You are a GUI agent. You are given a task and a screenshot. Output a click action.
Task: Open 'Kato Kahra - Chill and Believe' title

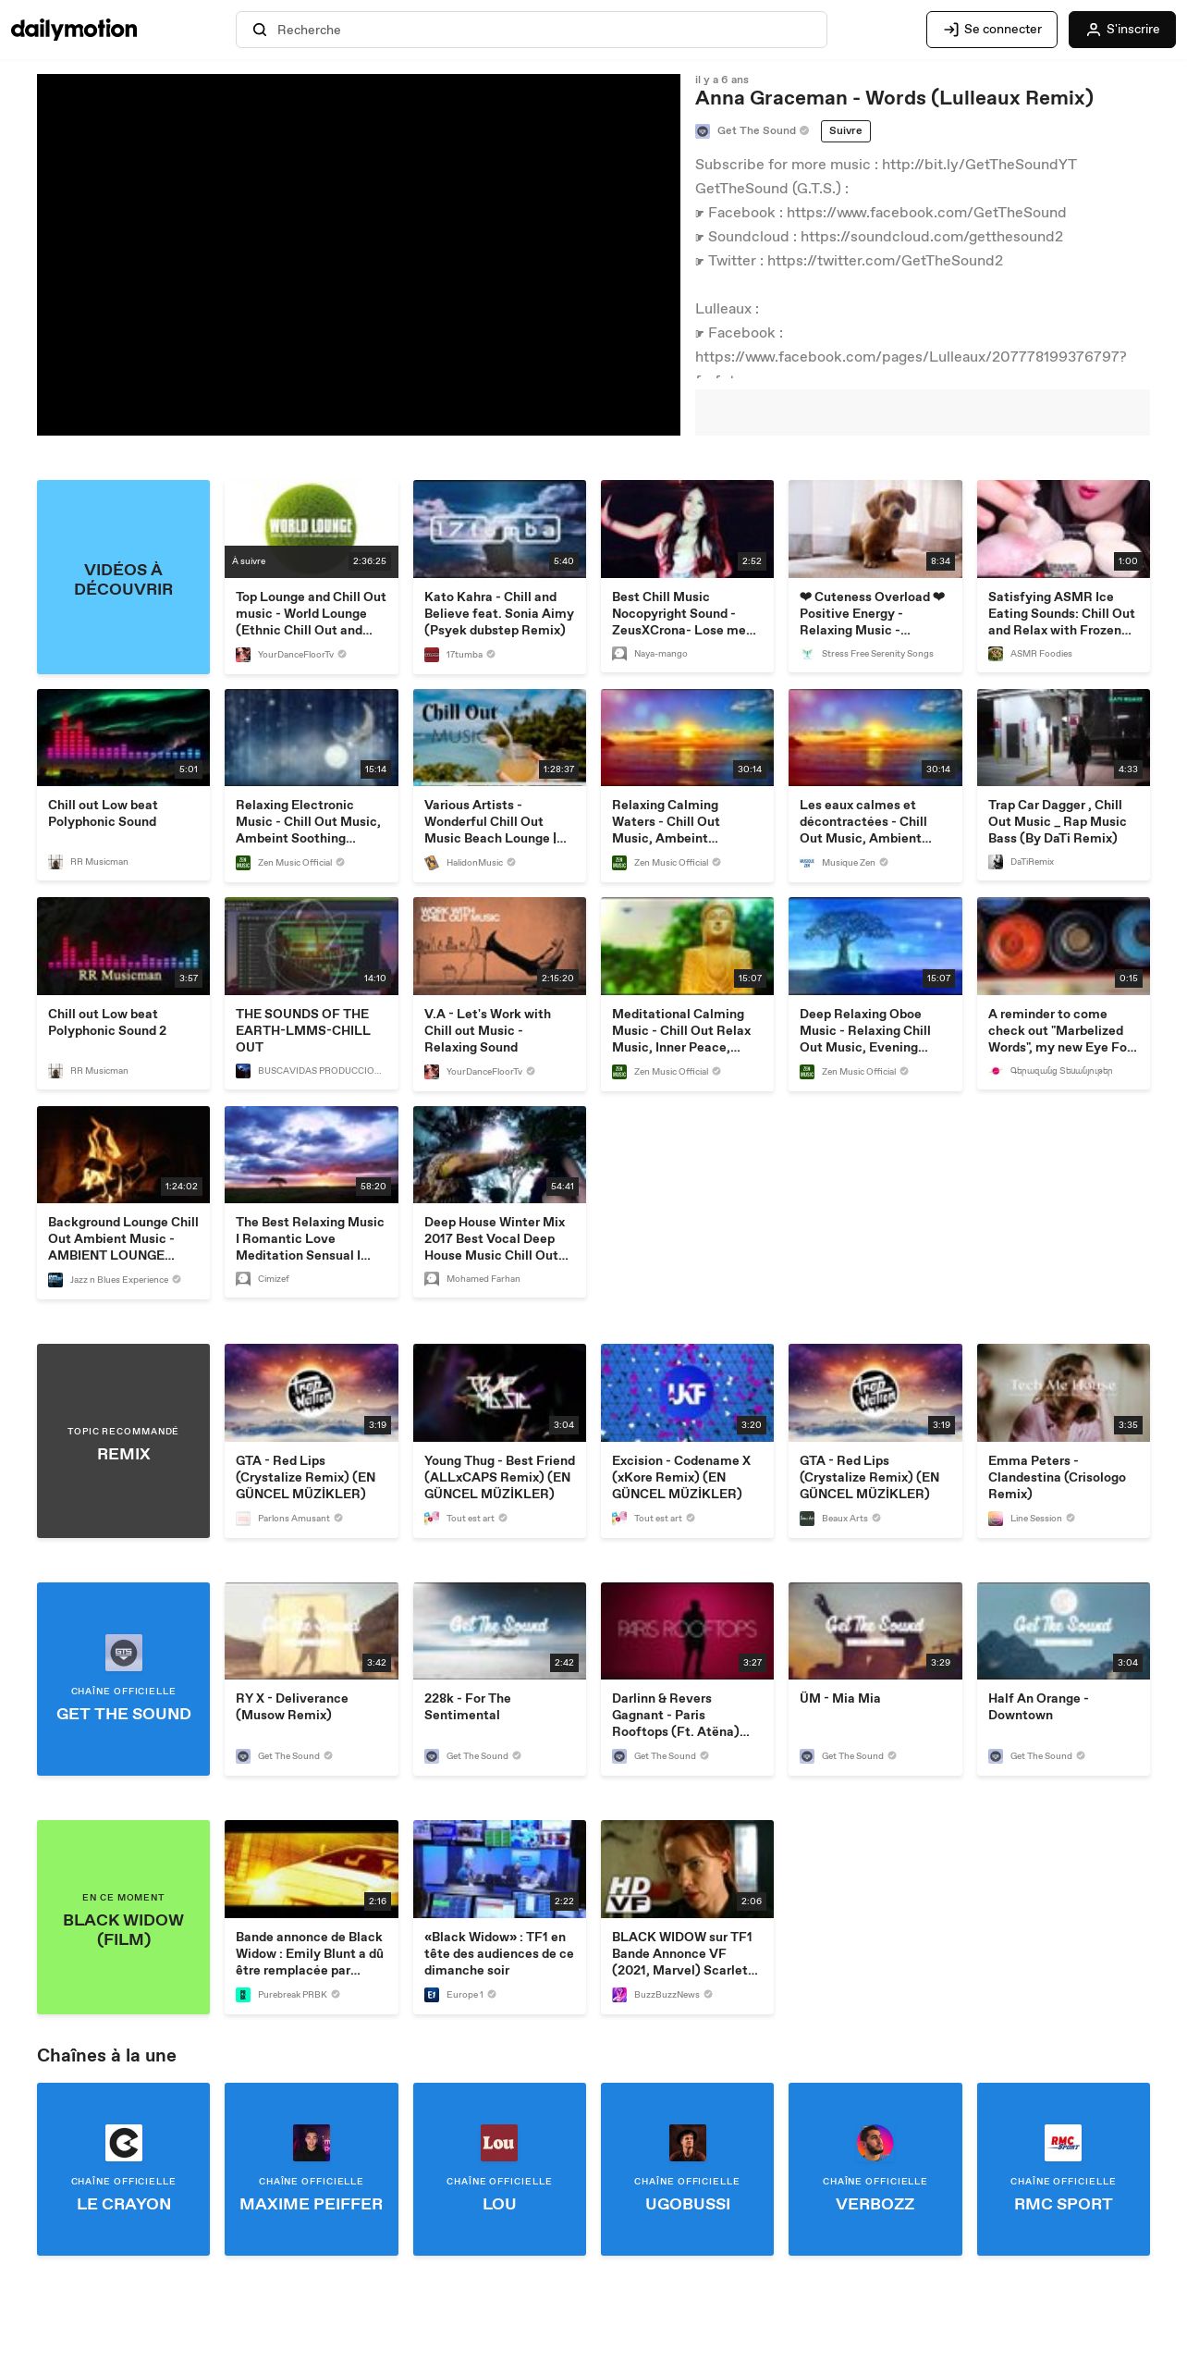499,614
